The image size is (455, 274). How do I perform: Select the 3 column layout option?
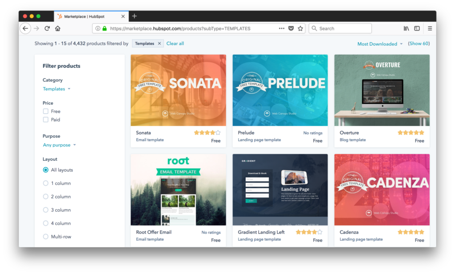[x=46, y=210]
